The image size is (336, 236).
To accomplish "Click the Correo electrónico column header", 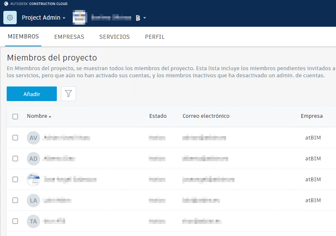I will (x=206, y=116).
